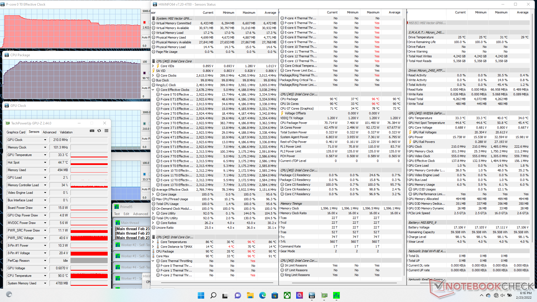
Task: Launch Microsoft Edge from taskbar
Action: (x=262, y=295)
